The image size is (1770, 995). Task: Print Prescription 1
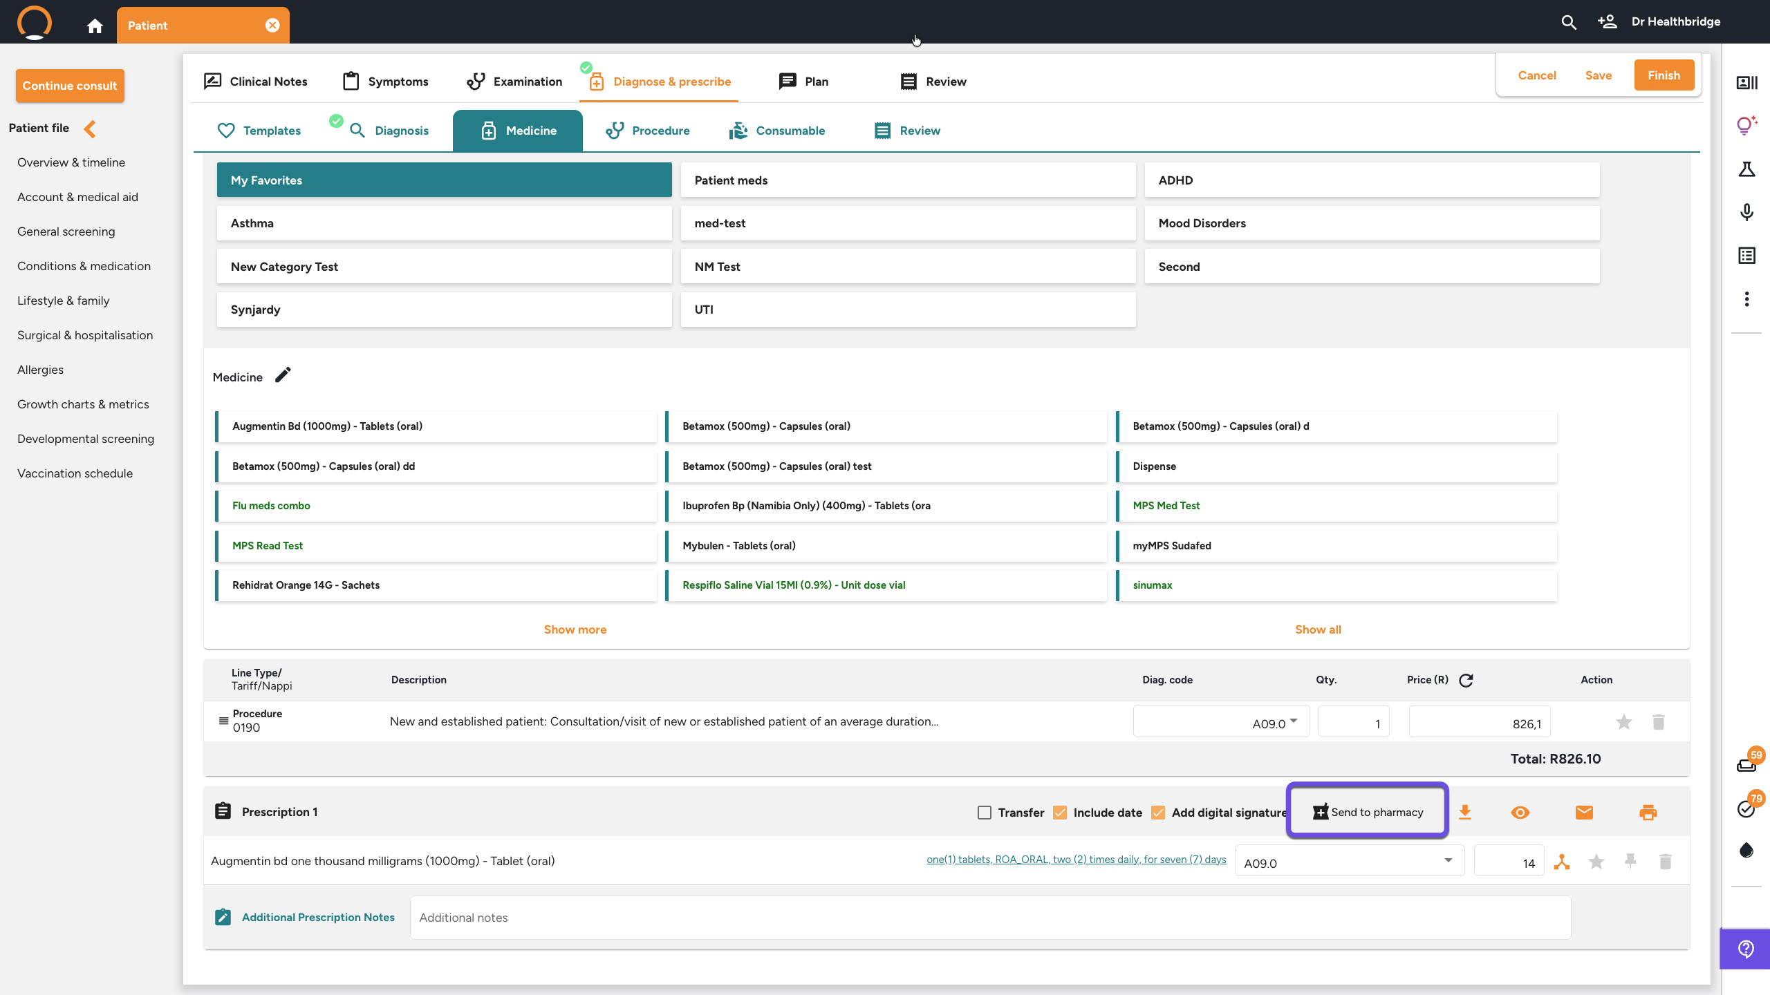click(x=1648, y=813)
